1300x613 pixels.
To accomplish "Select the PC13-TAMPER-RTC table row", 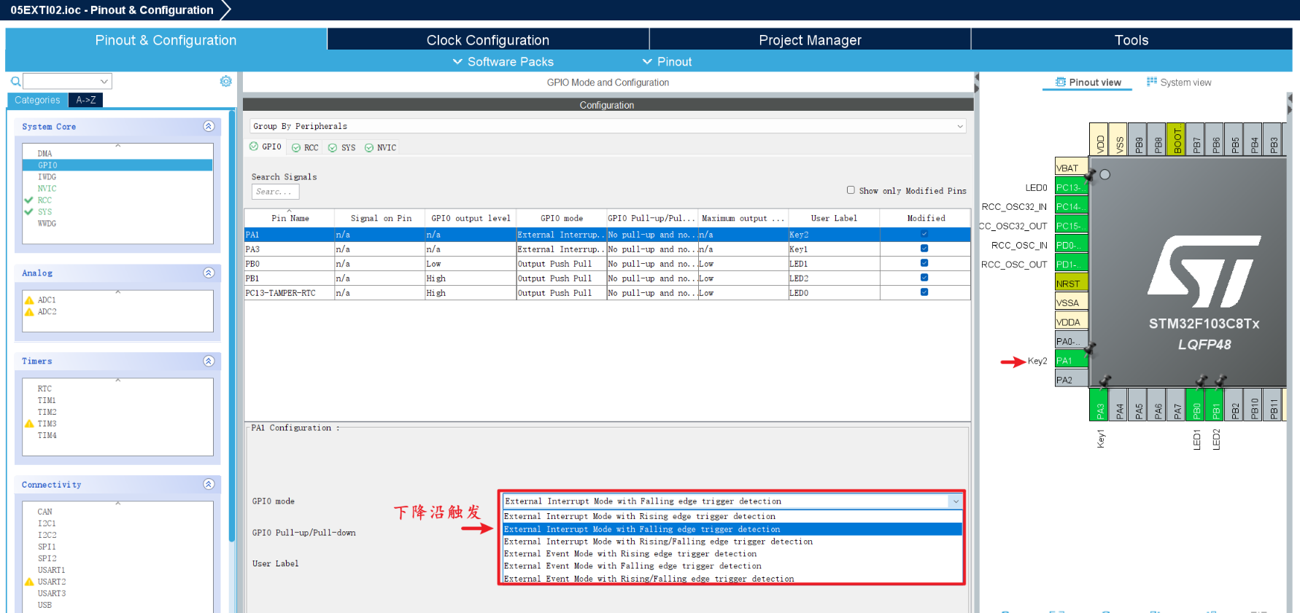I will point(607,292).
